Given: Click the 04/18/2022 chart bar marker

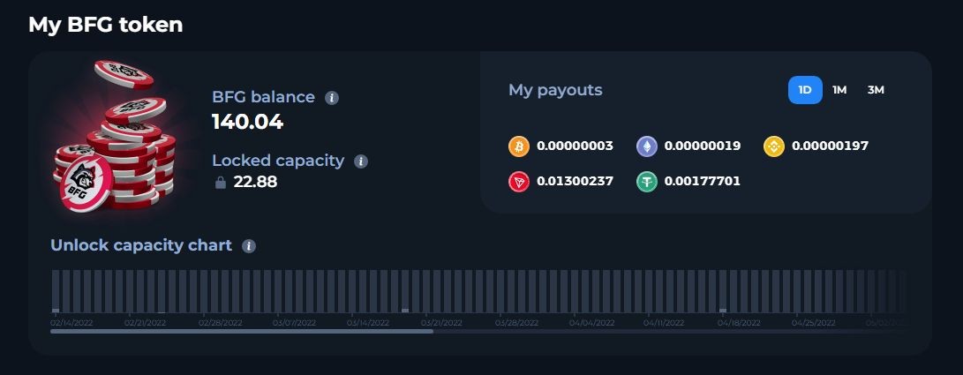Looking at the screenshot, I should [723, 311].
